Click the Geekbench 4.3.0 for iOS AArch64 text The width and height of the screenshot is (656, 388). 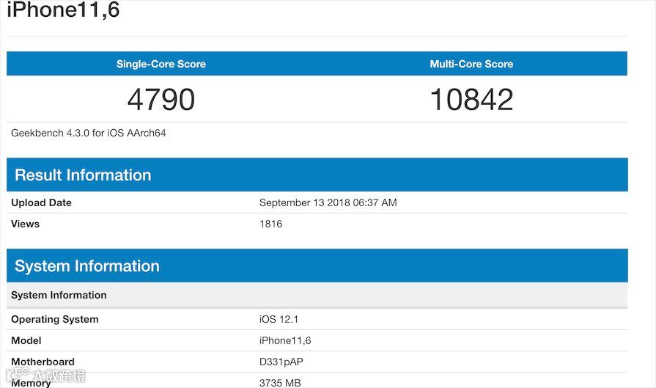88,133
